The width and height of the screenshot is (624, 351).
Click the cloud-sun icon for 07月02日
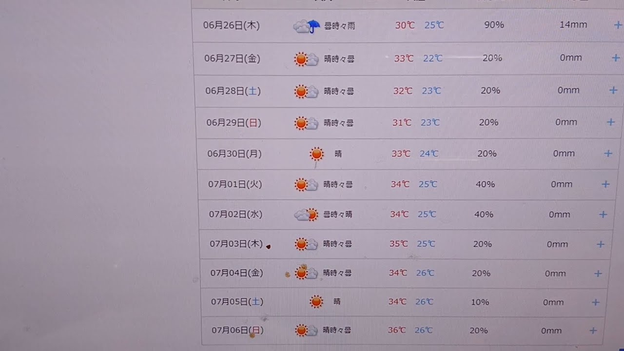tap(306, 214)
